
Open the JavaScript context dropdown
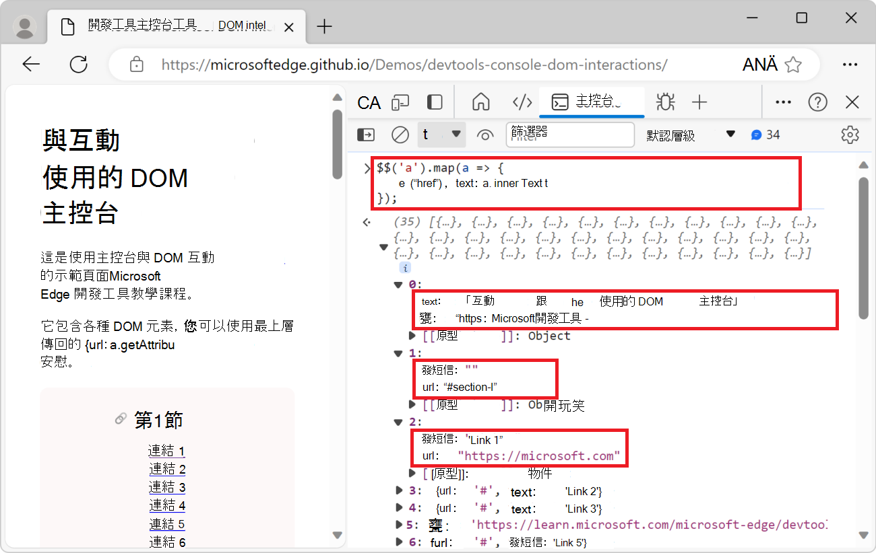(441, 135)
